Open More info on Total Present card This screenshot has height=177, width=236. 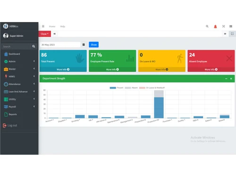pyautogui.click(x=63, y=69)
